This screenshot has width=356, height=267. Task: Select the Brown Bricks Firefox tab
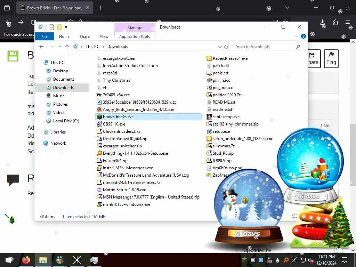[55, 8]
